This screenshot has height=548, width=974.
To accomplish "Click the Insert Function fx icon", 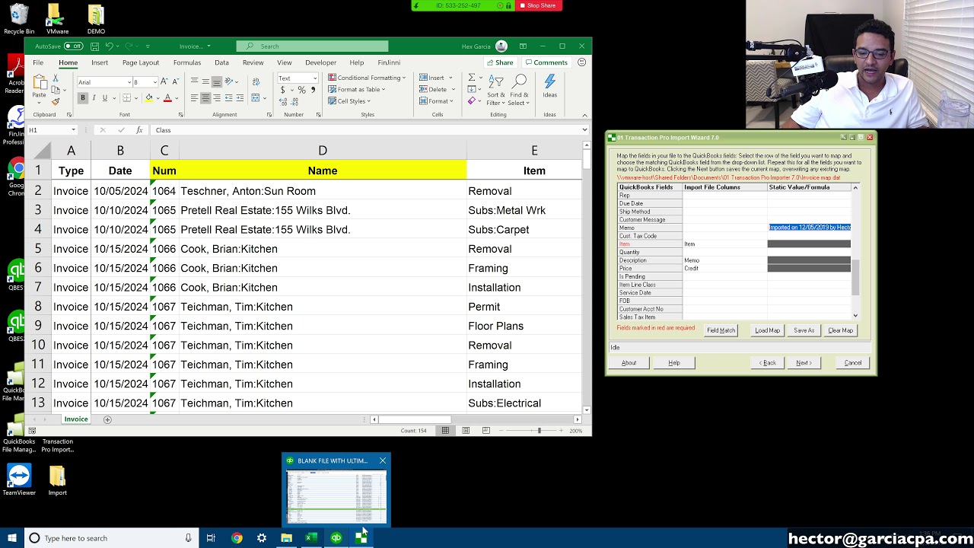I will [x=139, y=130].
